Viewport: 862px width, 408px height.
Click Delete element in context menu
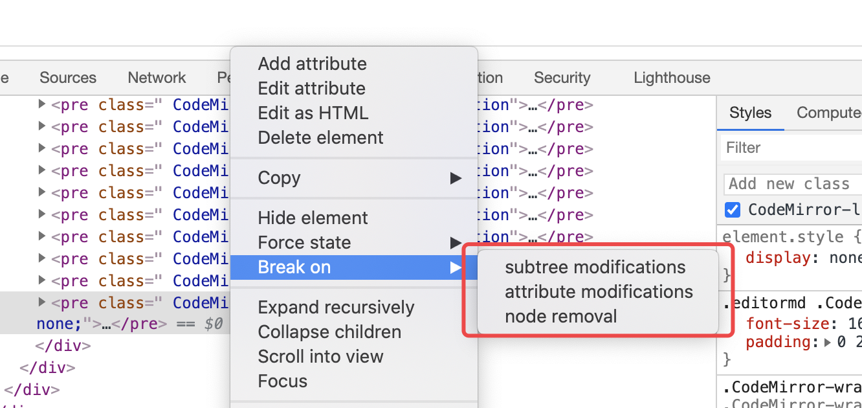tap(320, 138)
